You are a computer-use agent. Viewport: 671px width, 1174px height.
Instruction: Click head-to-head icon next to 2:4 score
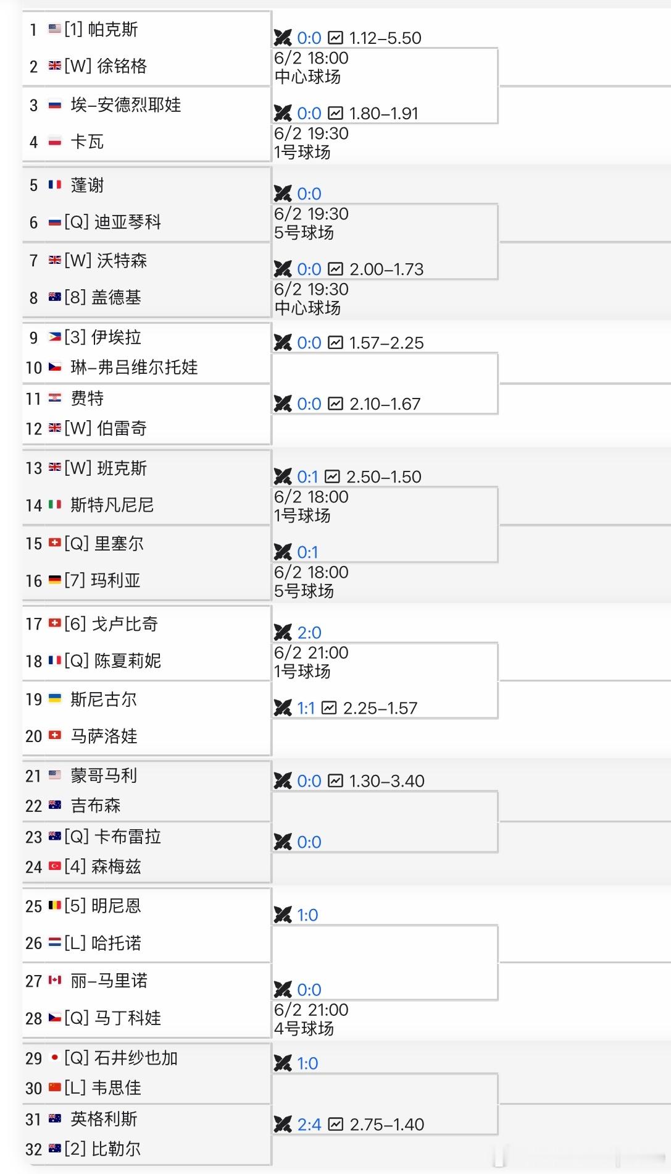coord(283,1124)
